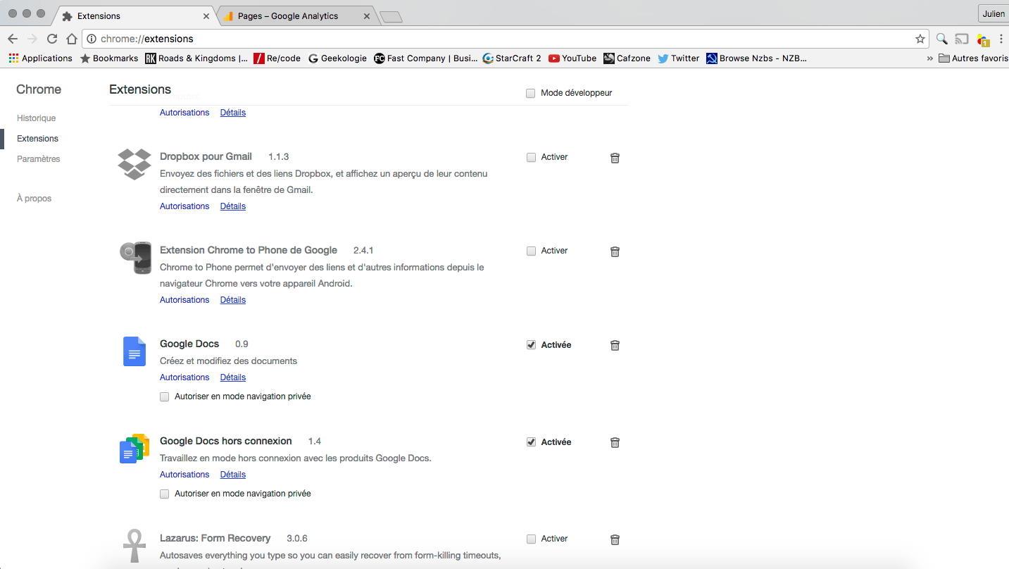The image size is (1009, 569).
Task: Open the Fast Company bookmark
Action: pyautogui.click(x=425, y=58)
